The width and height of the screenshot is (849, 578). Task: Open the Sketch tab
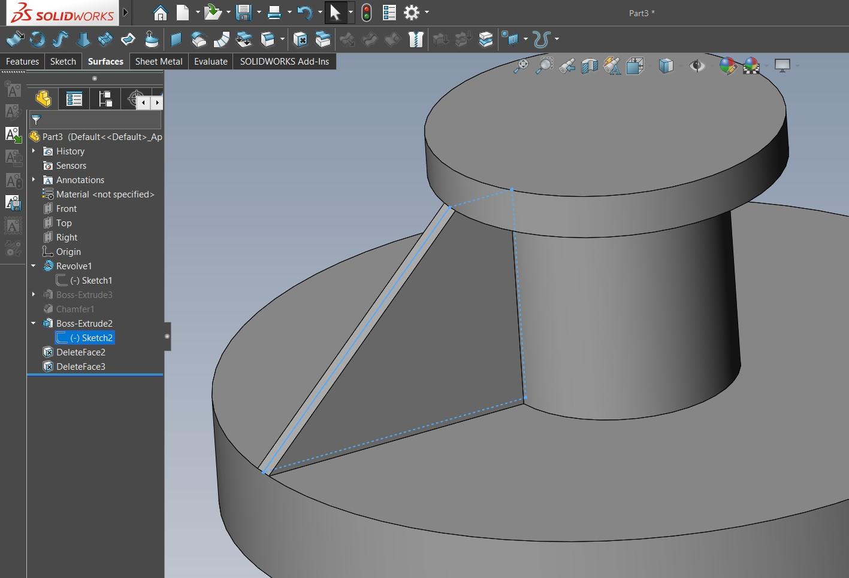63,62
